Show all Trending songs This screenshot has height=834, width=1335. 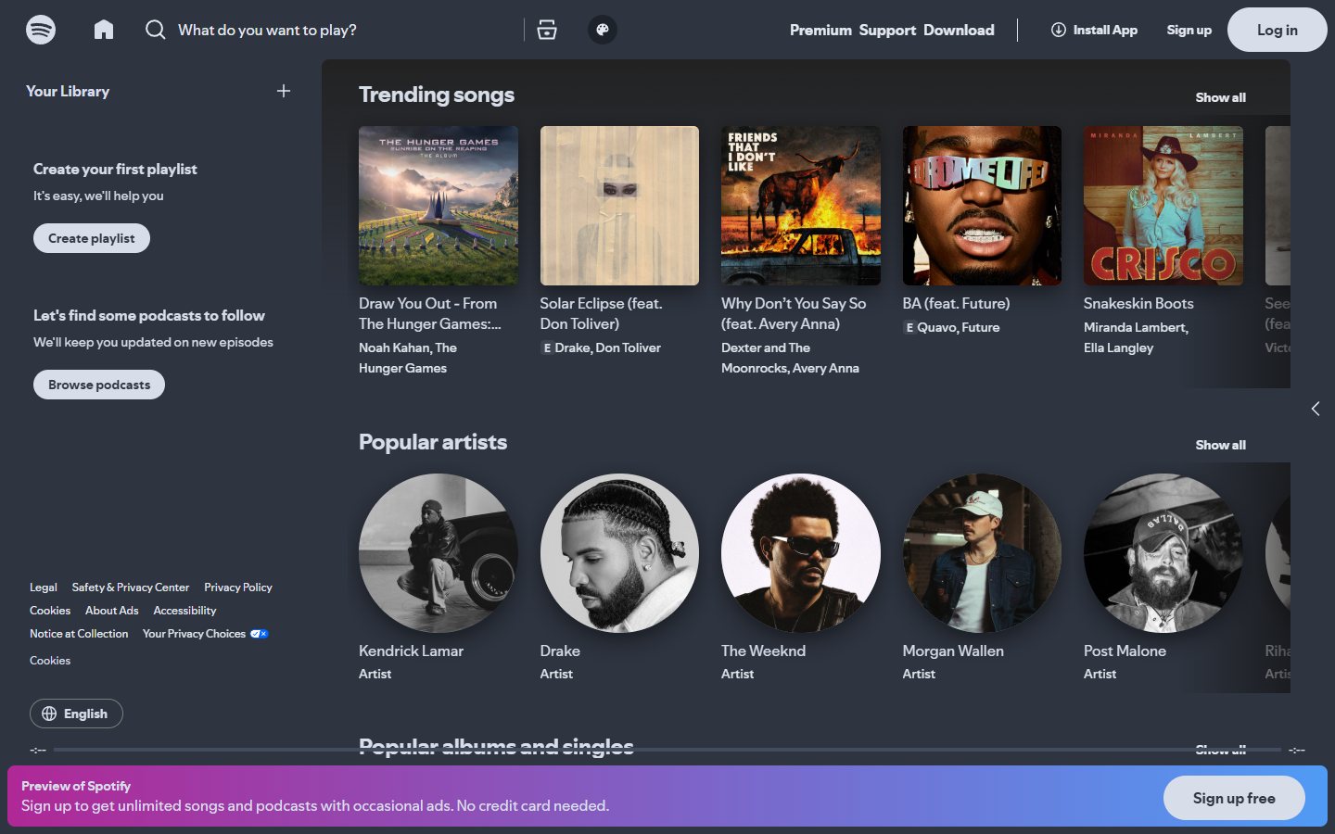(1220, 97)
